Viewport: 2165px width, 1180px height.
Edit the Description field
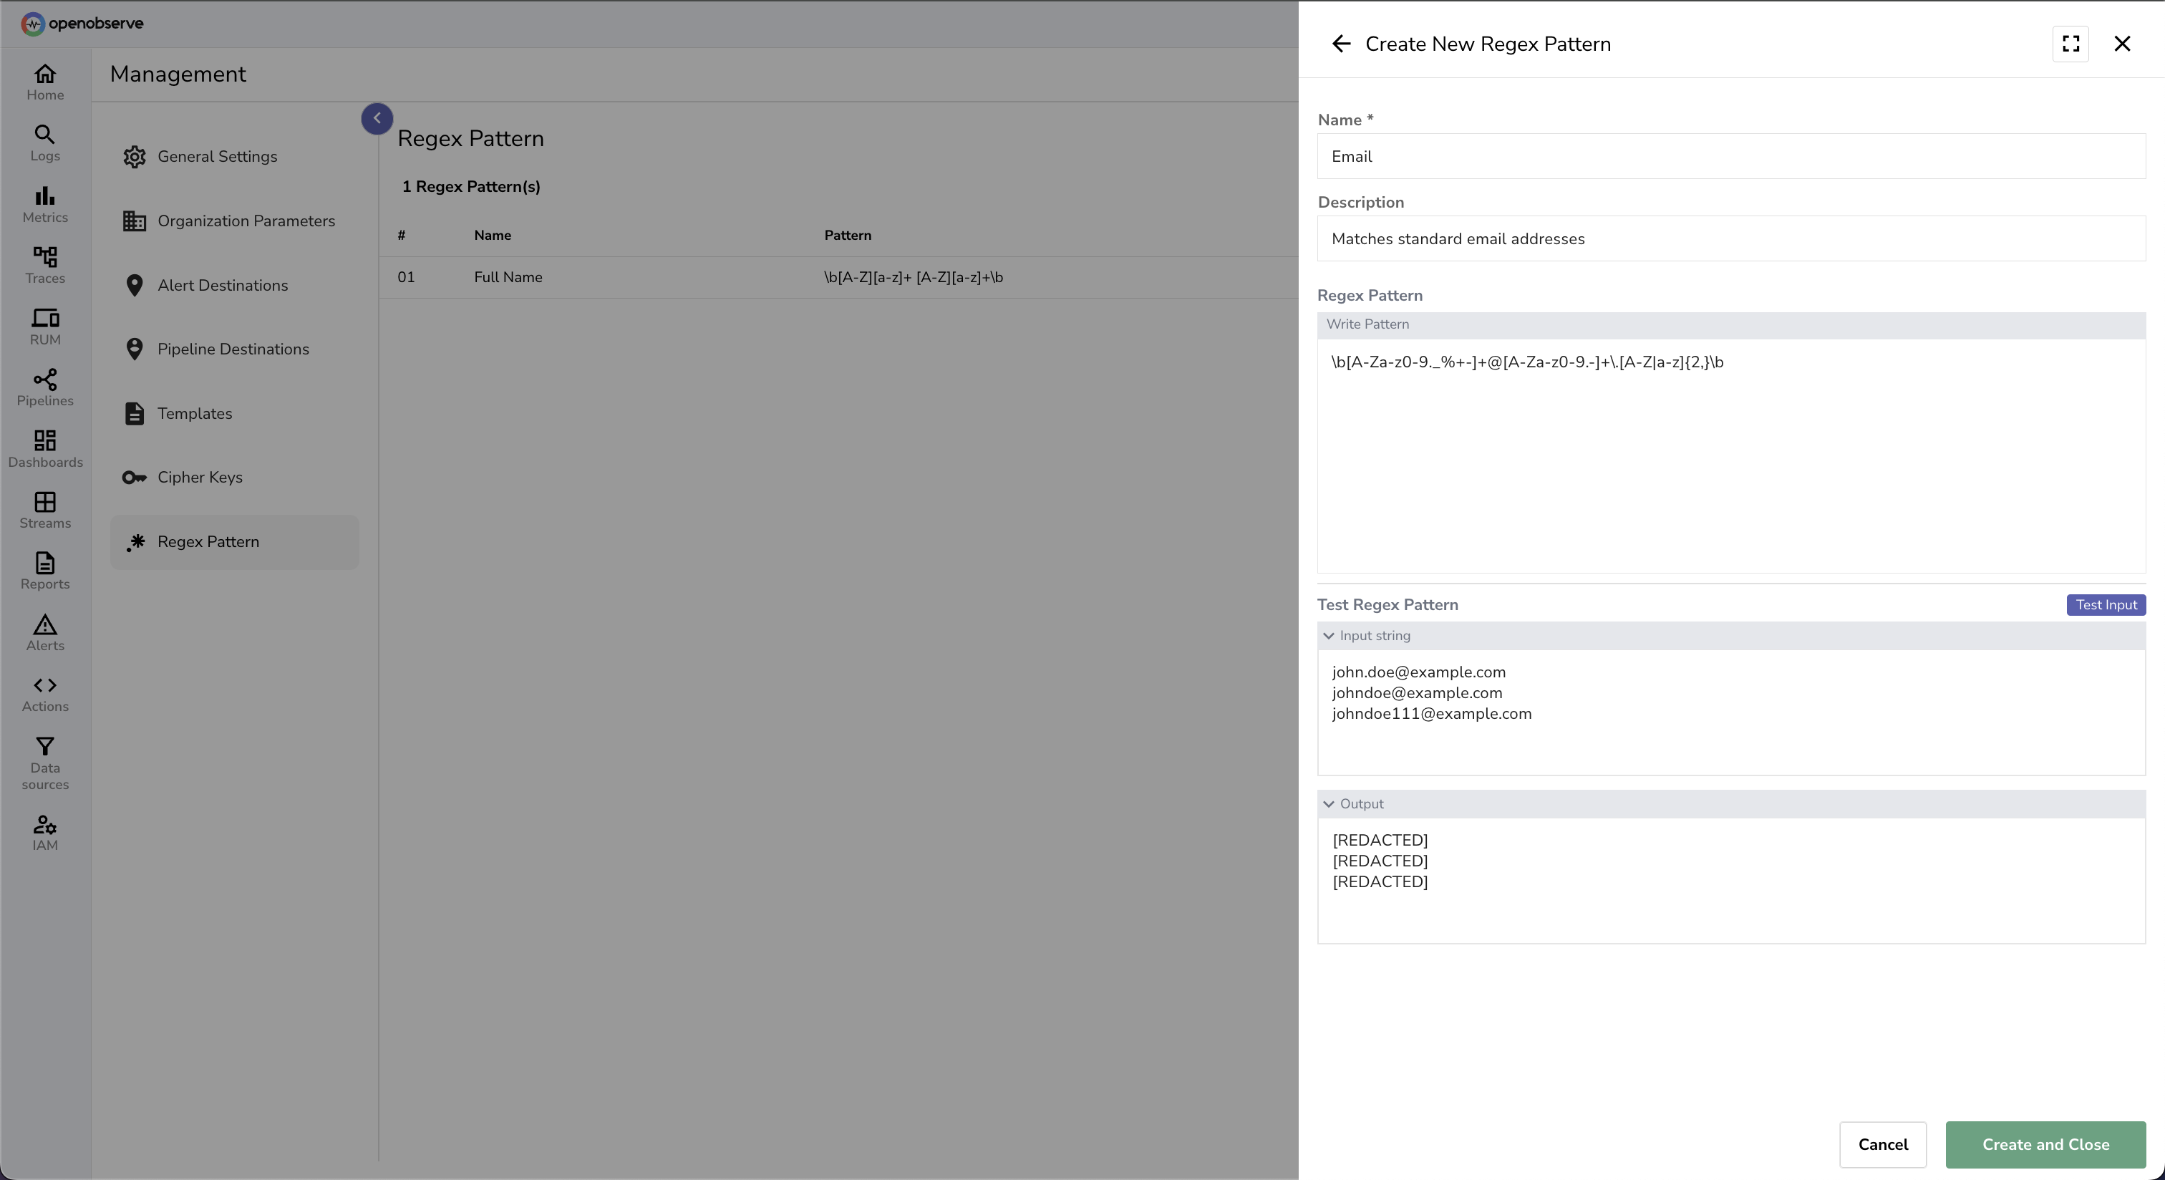1731,238
